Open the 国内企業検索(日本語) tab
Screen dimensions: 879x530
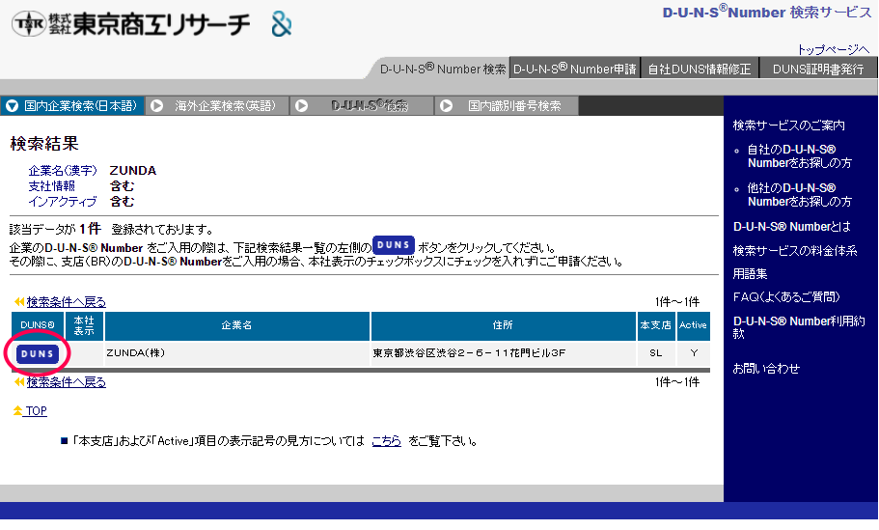72,105
